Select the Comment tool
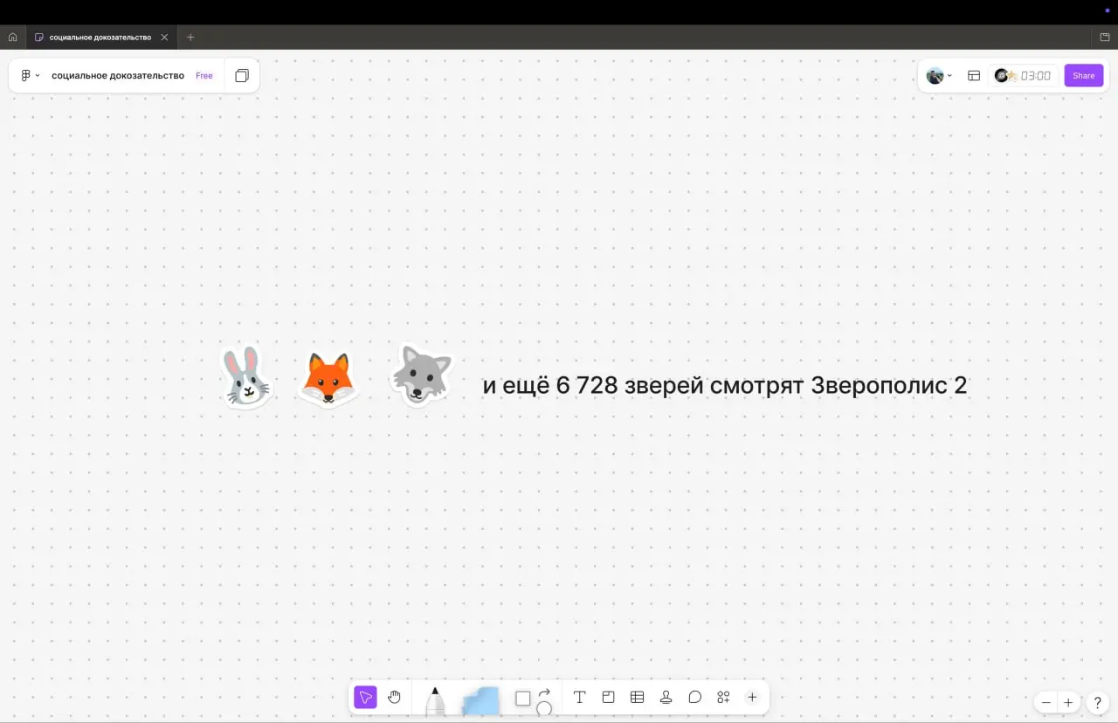Viewport: 1118px width, 723px height. coord(695,697)
